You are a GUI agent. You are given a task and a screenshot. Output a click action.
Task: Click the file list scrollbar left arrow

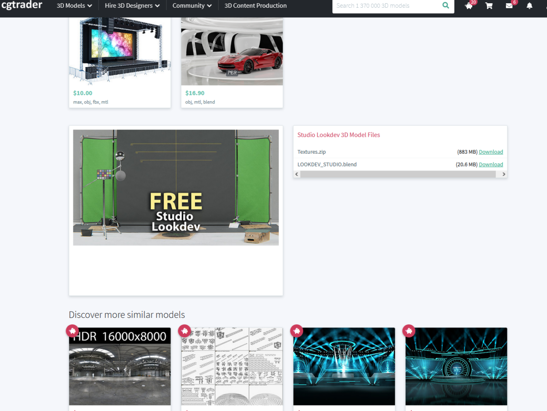tap(297, 174)
